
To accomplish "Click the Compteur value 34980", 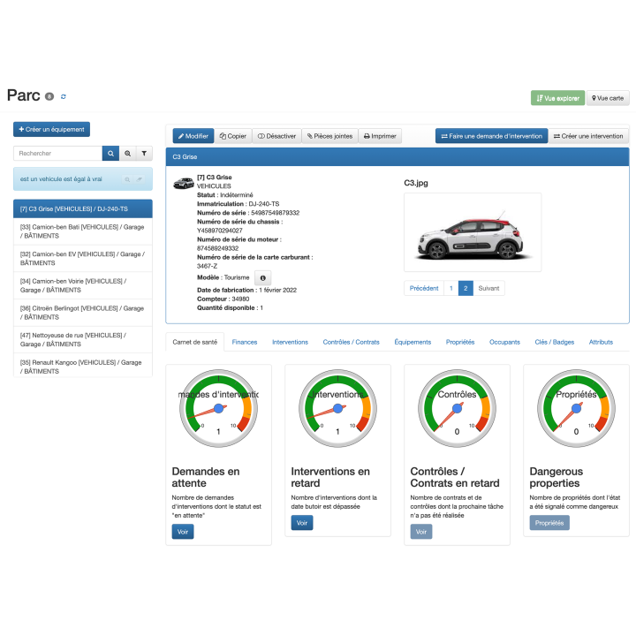I will [240, 299].
